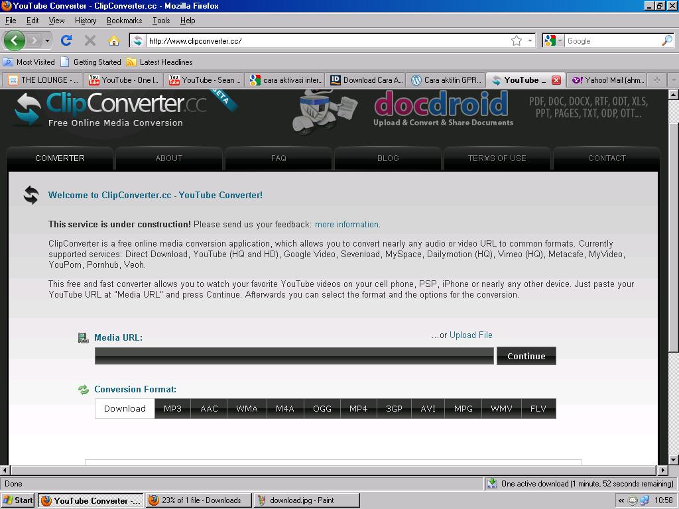
Task: Open the Getting Started bookmark
Action: [x=91, y=62]
